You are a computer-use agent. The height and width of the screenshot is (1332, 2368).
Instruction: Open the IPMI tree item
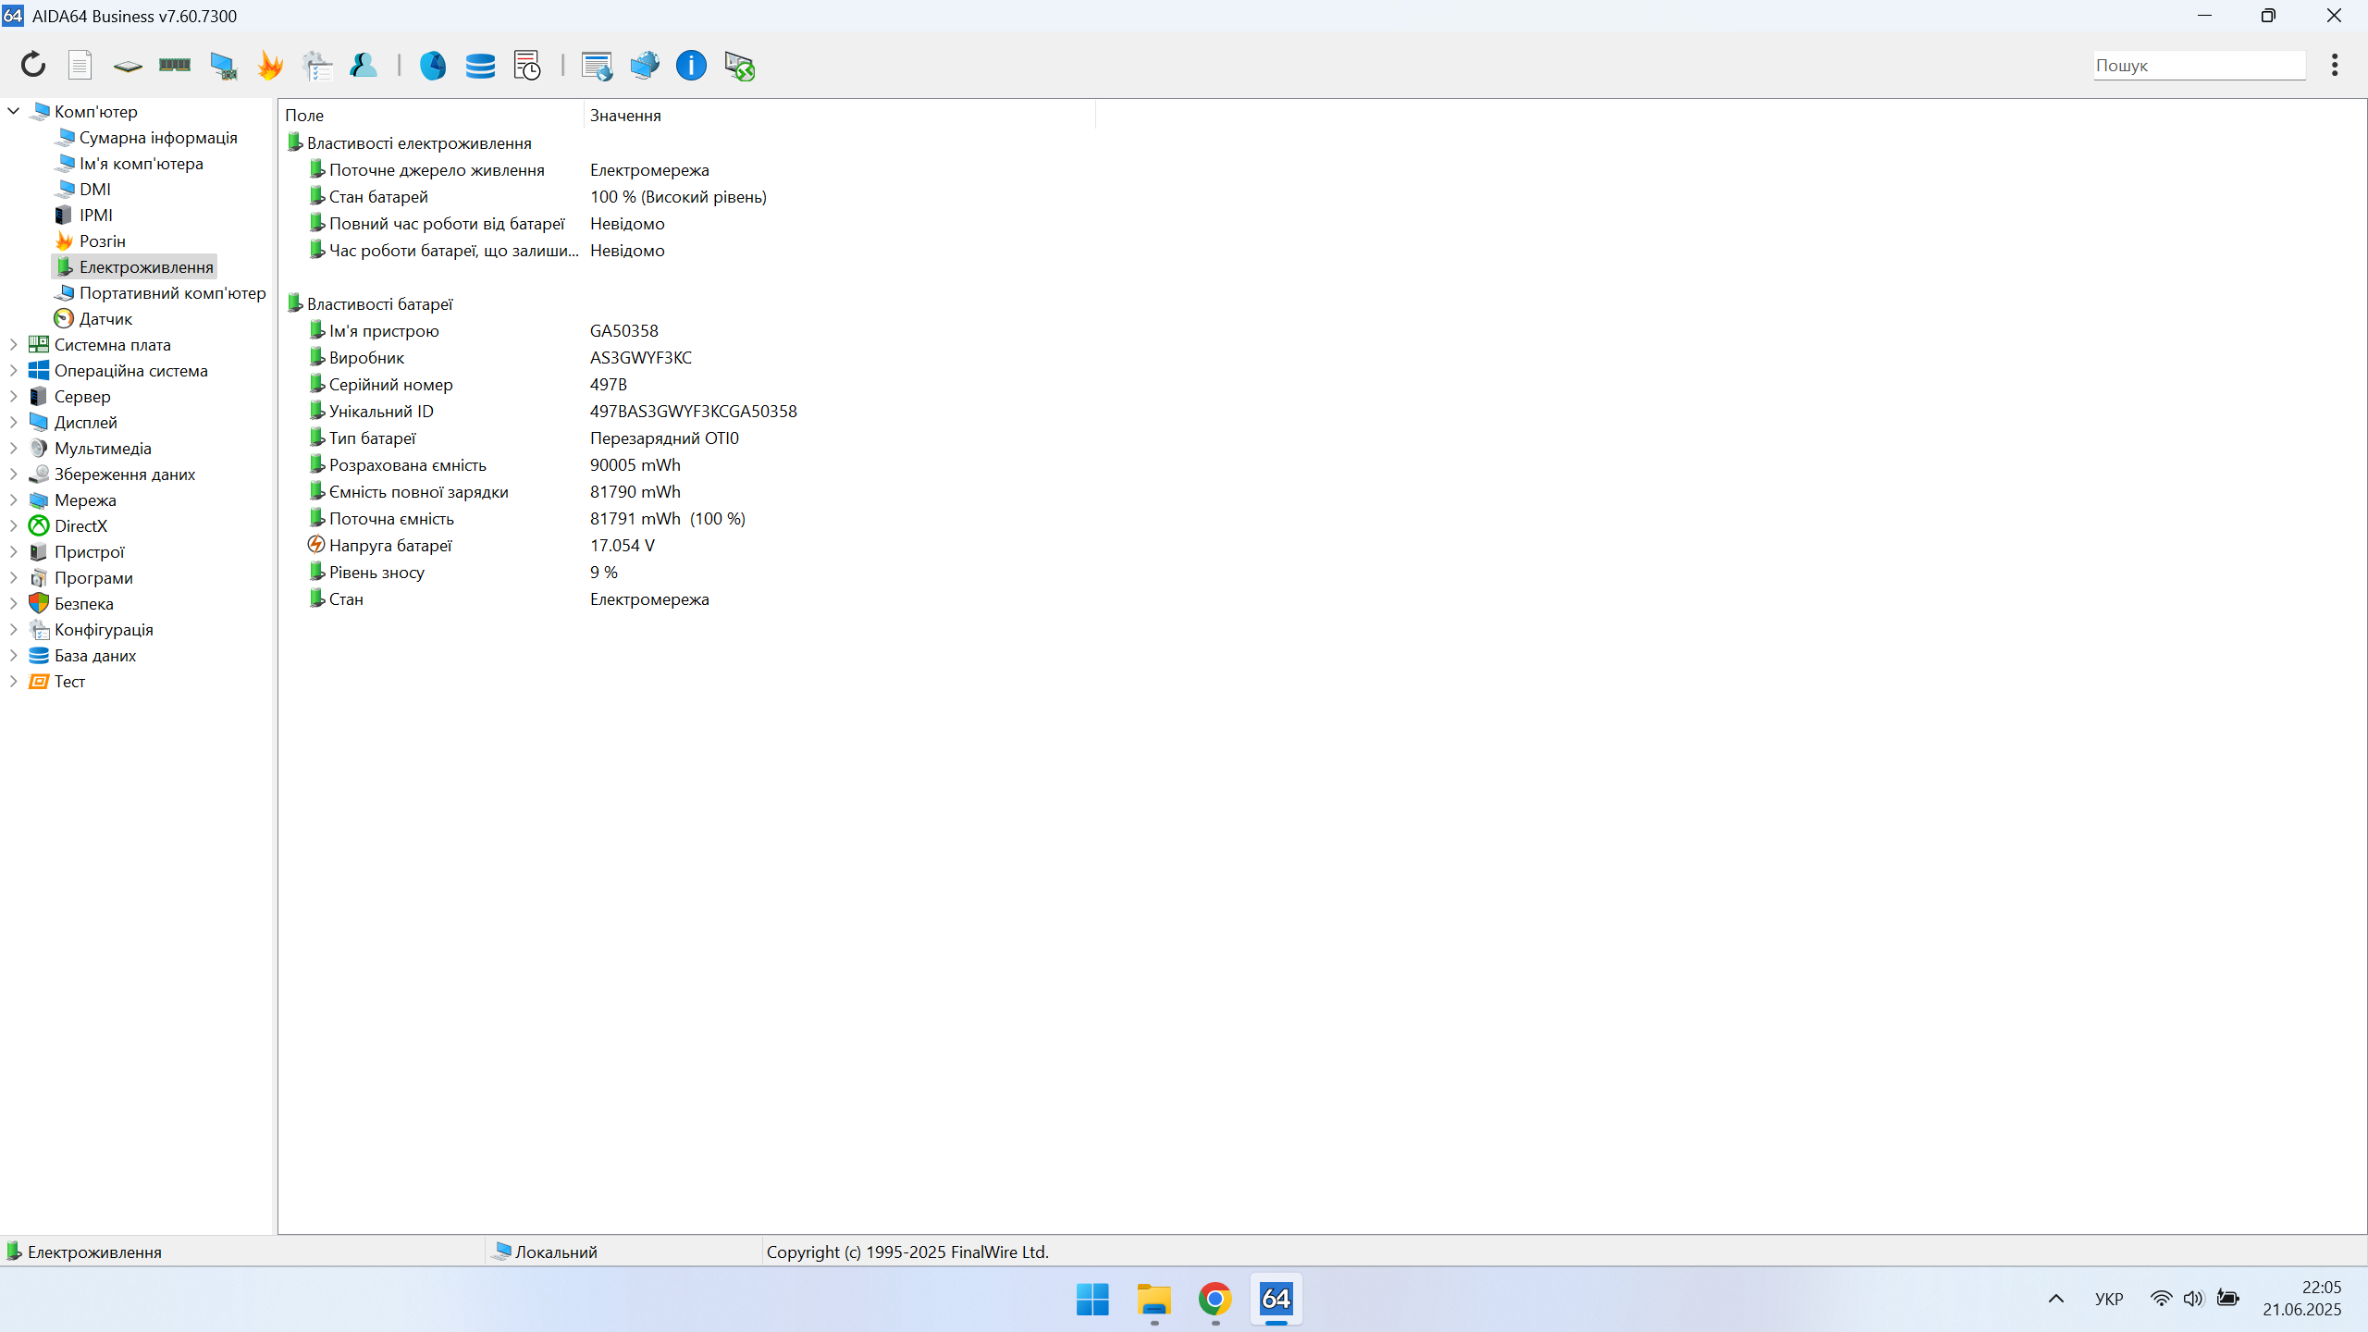96,215
